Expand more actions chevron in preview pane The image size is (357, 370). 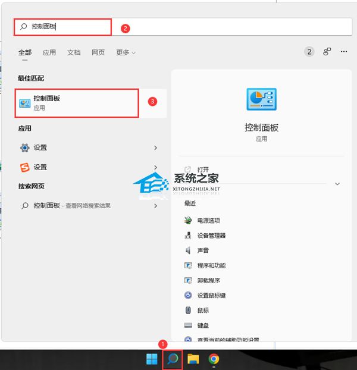point(337,184)
